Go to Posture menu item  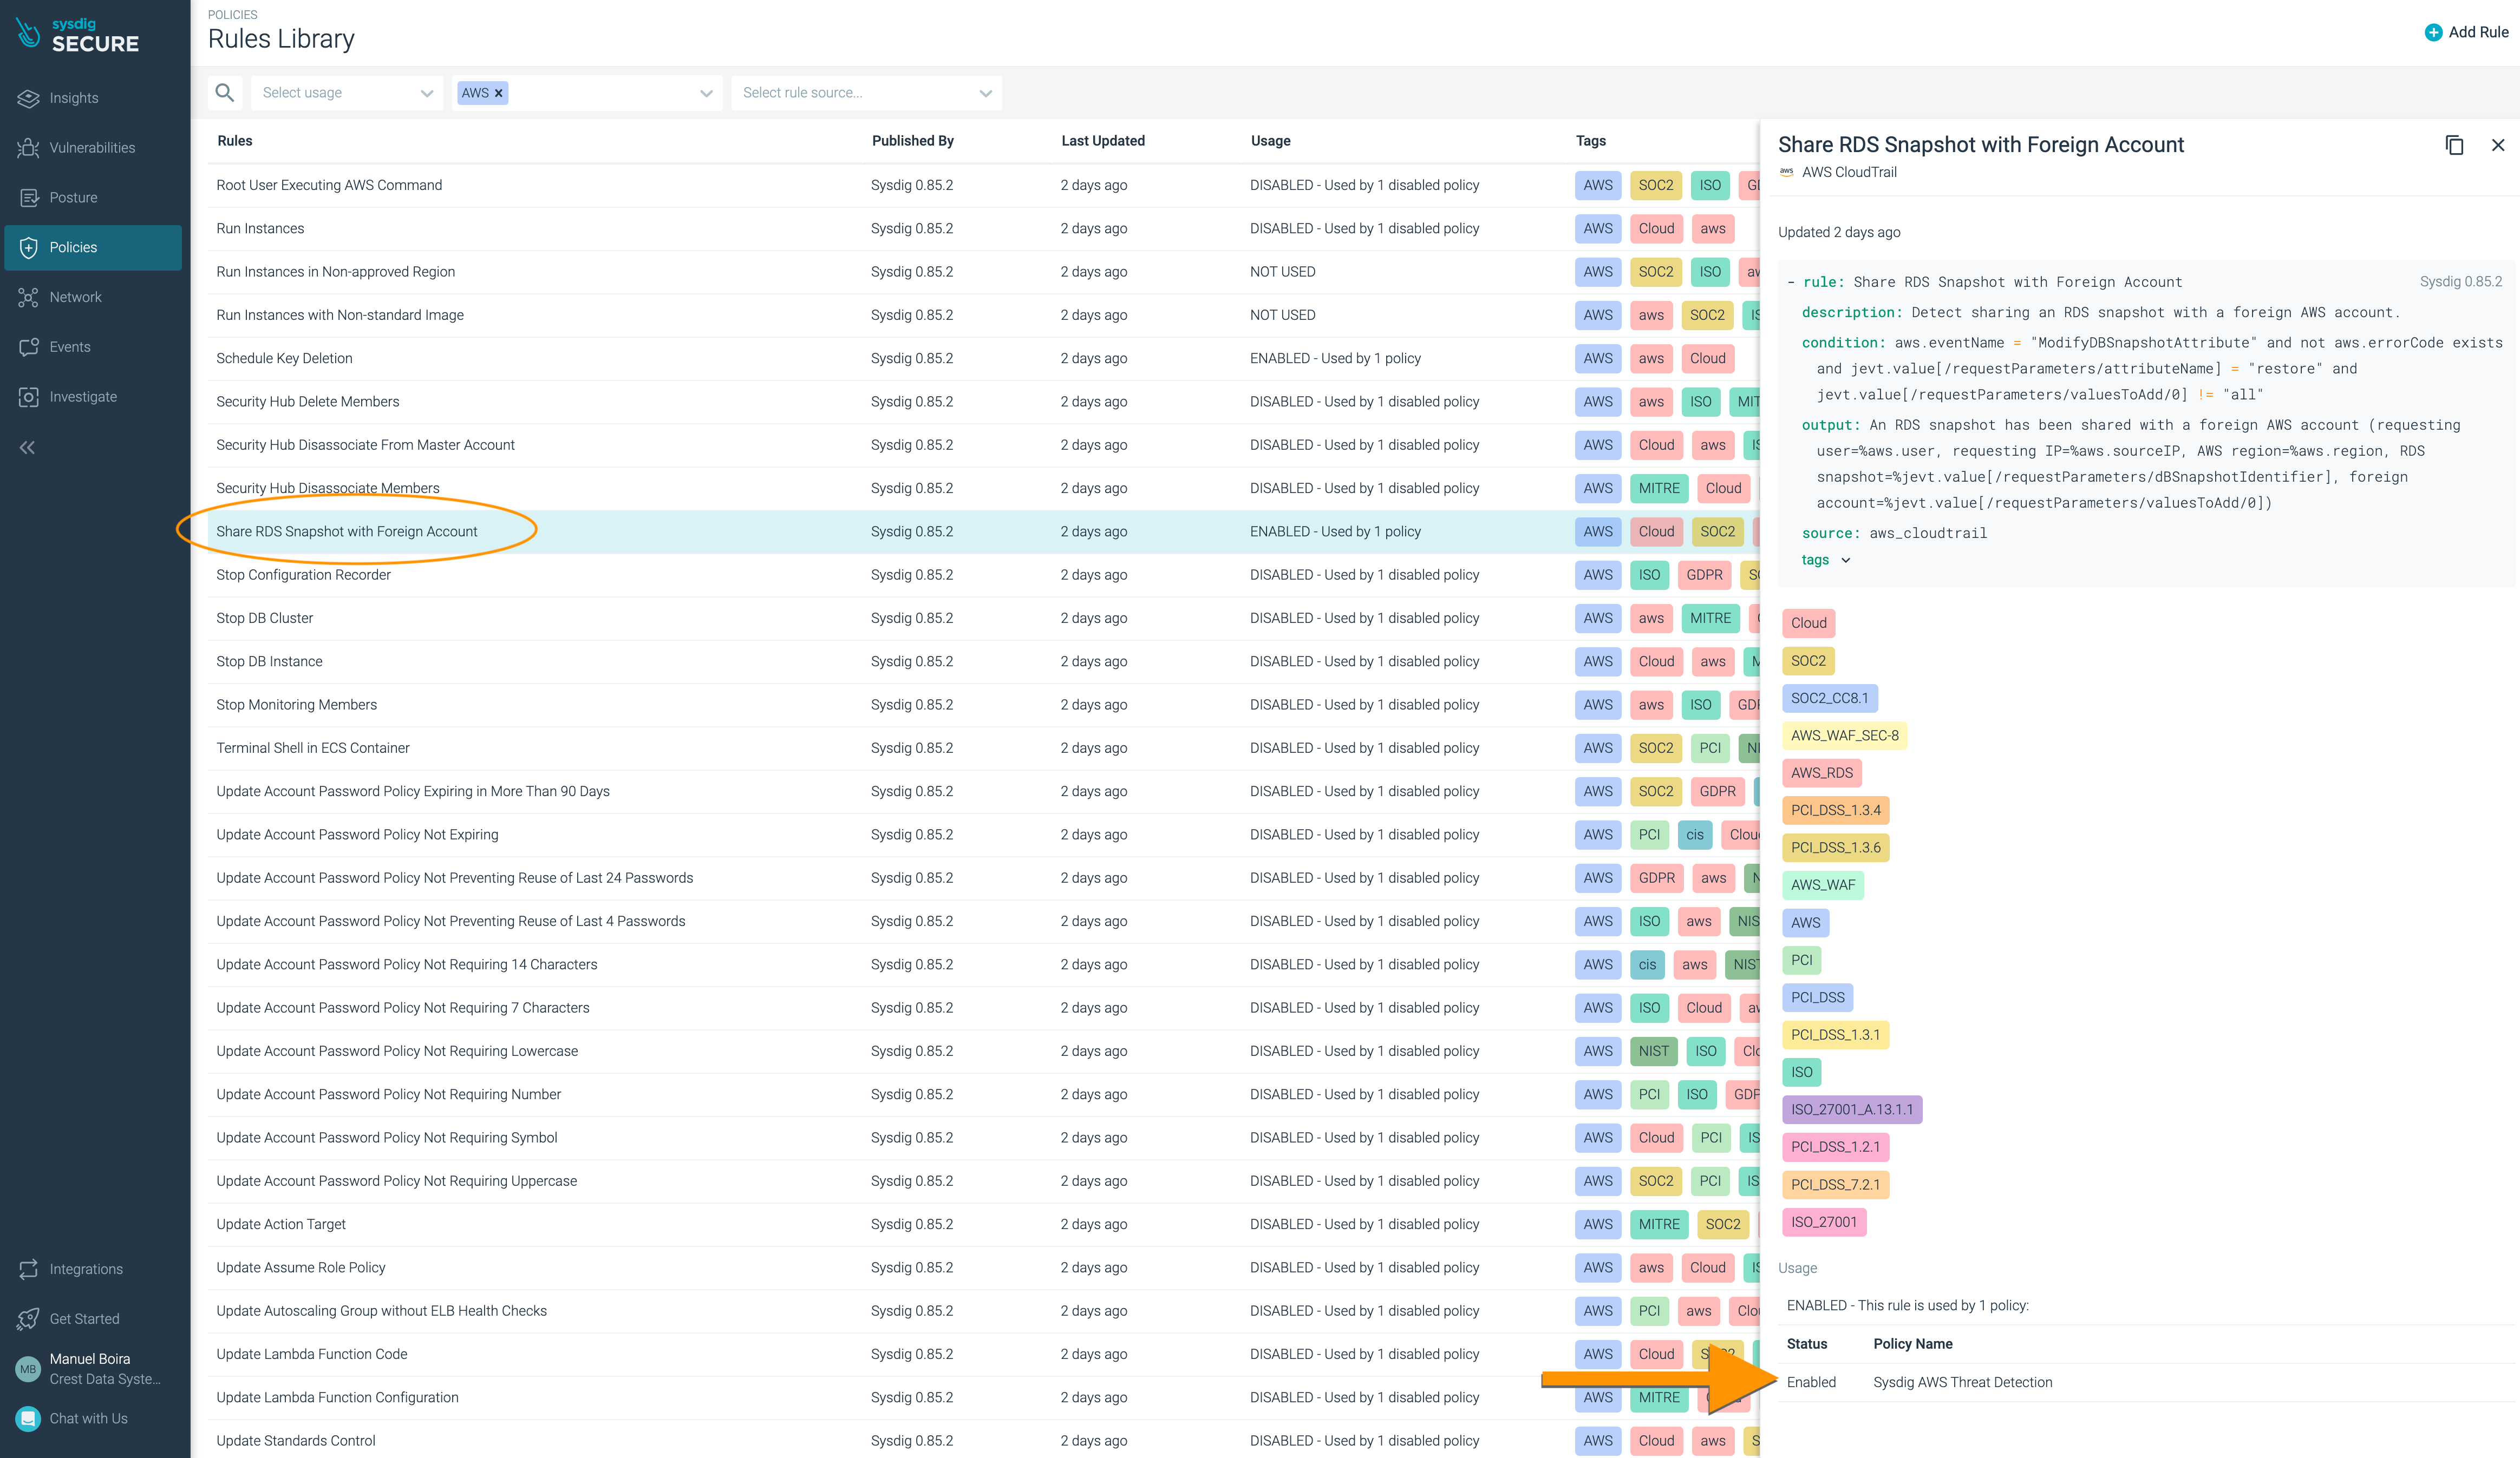pyautogui.click(x=73, y=198)
